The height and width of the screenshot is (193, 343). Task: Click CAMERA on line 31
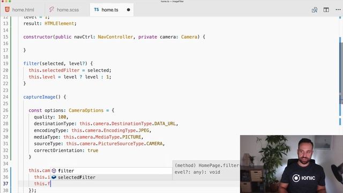[x=154, y=144]
